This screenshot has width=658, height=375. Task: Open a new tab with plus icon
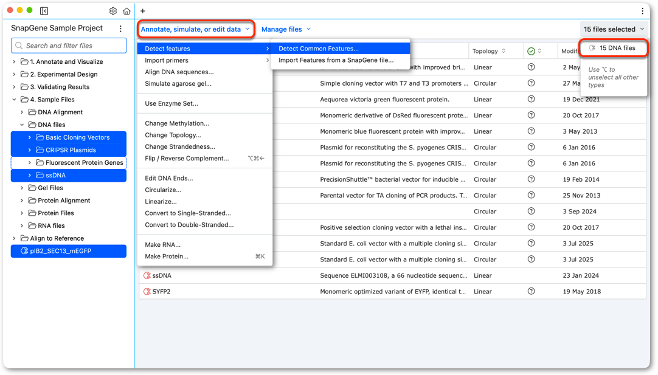pos(143,11)
